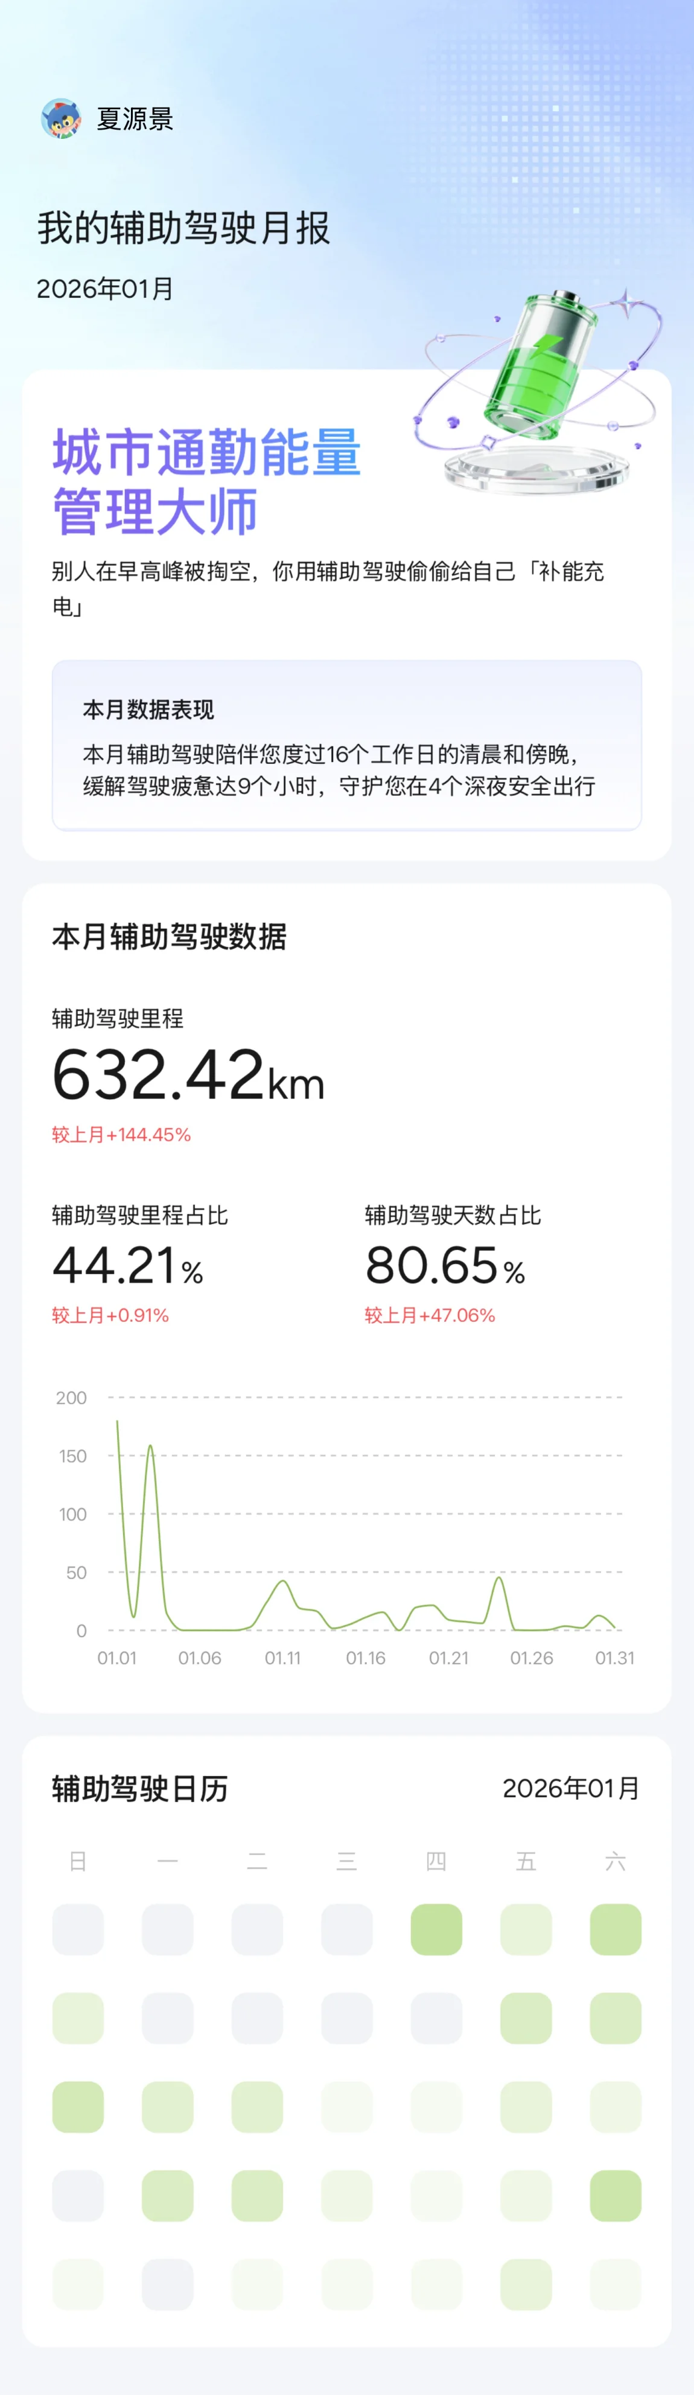Tap the 四 weekday column header

point(436,1861)
